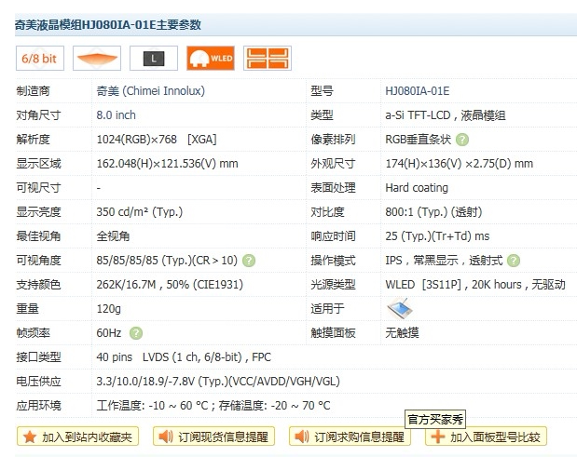Click the landscape 'L' orientation icon
Screen dimensions: 577x457
point(154,58)
